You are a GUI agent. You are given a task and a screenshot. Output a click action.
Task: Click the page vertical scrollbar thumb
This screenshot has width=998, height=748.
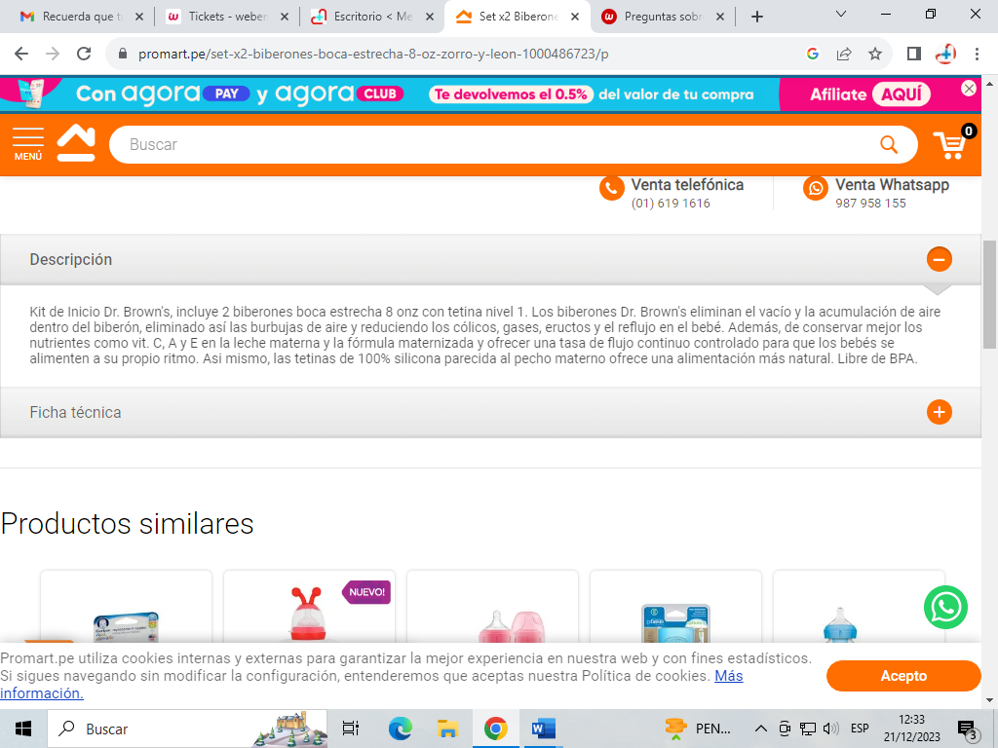click(990, 294)
